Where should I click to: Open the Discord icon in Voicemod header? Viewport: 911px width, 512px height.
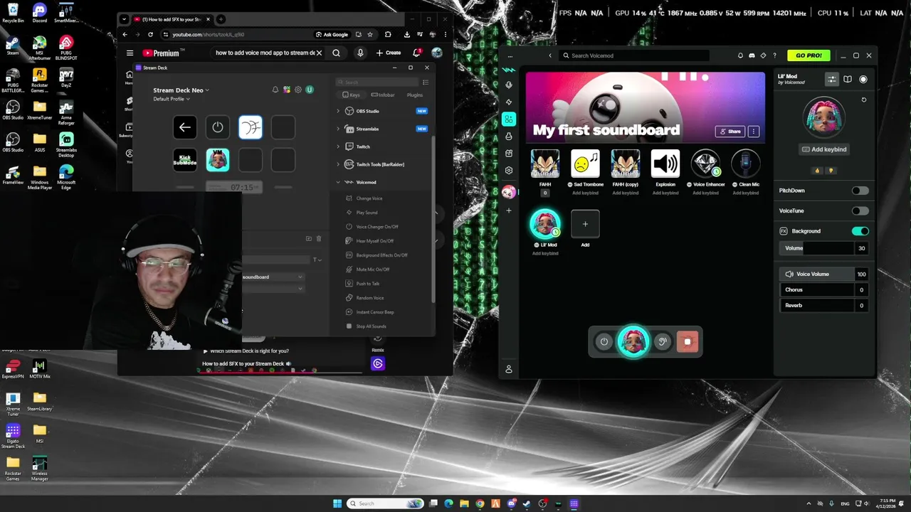(752, 55)
